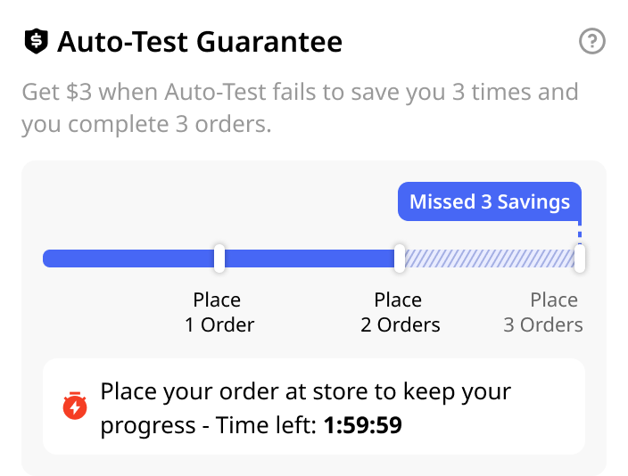Click the first progress bar milestone marker

click(219, 259)
